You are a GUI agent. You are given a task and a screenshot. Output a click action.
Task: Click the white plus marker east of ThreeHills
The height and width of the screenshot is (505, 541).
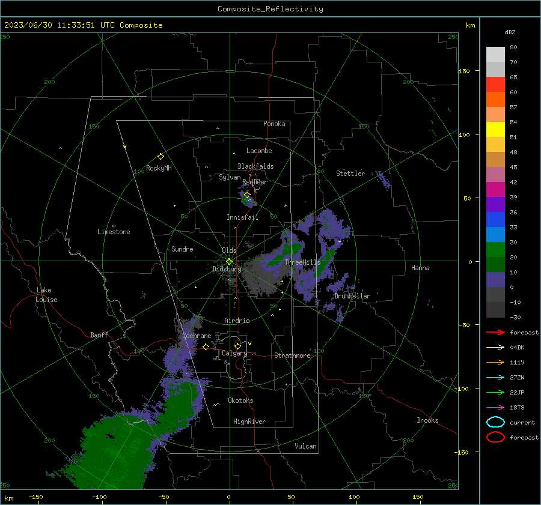pyautogui.click(x=340, y=241)
